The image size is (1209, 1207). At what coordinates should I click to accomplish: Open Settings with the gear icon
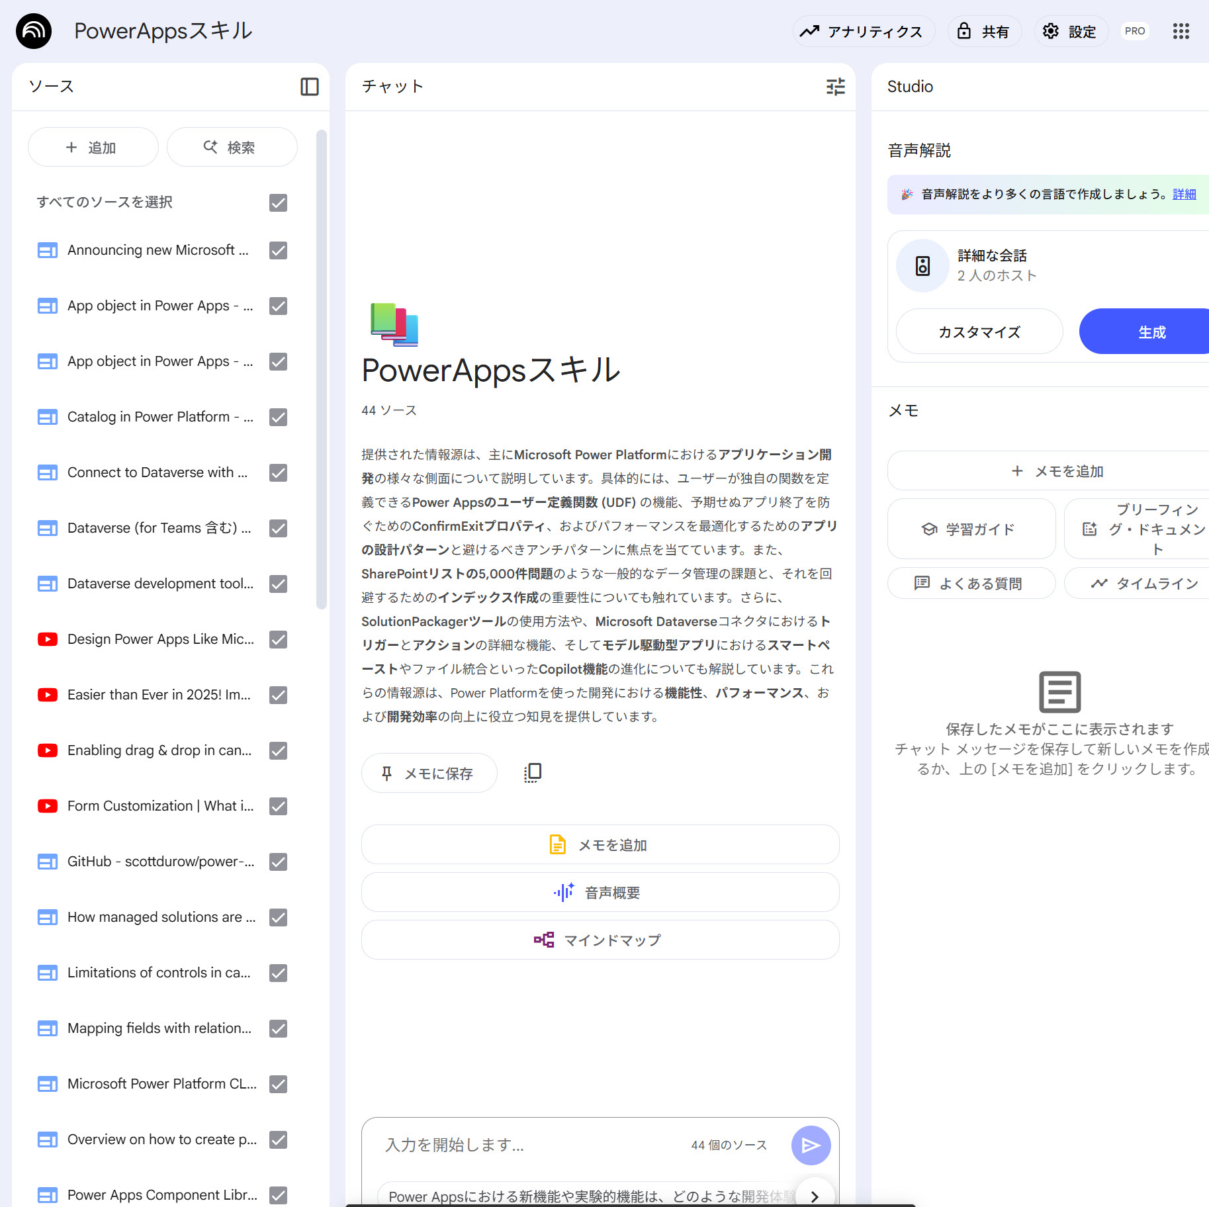pos(1070,31)
